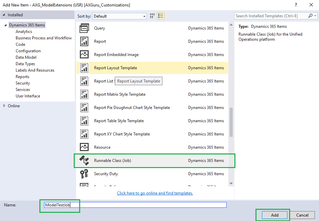Click template list scrollbar thumb

pos(231,122)
